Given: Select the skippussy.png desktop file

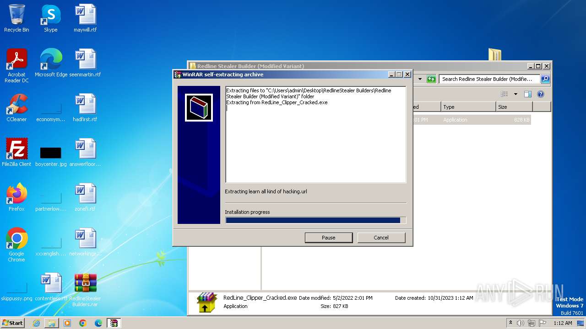Looking at the screenshot, I should pos(16,292).
